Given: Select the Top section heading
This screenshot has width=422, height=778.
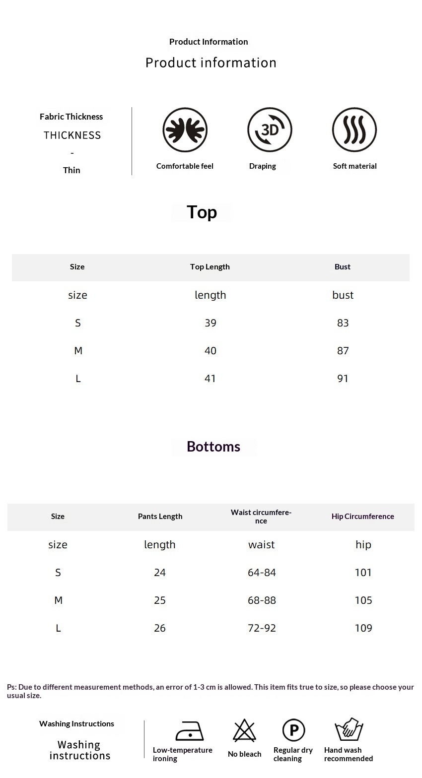Looking at the screenshot, I should coord(202,212).
